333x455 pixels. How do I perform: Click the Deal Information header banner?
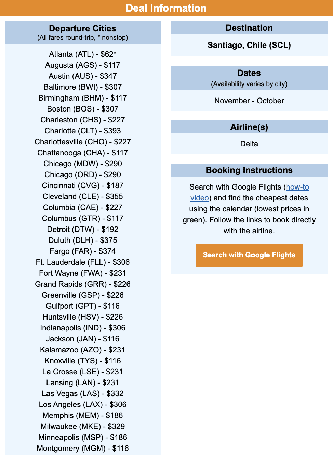166,8
